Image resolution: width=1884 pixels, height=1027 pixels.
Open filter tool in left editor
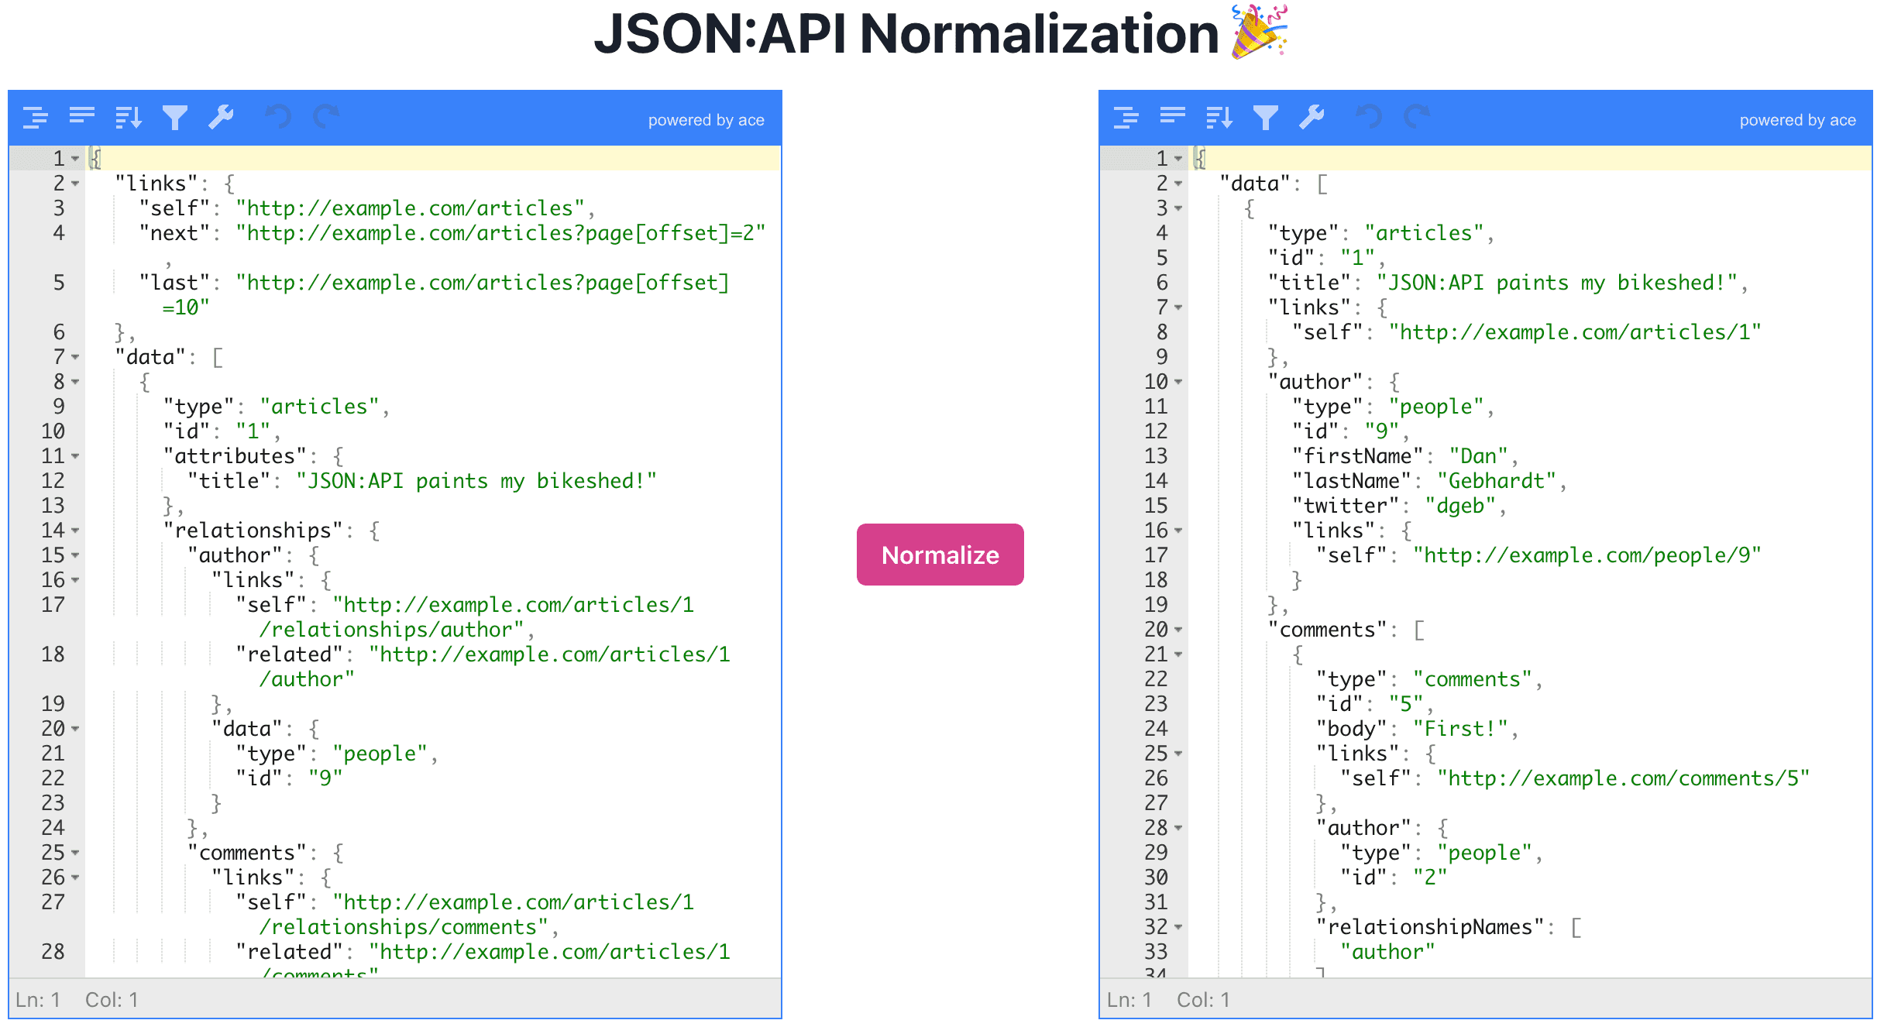(175, 118)
